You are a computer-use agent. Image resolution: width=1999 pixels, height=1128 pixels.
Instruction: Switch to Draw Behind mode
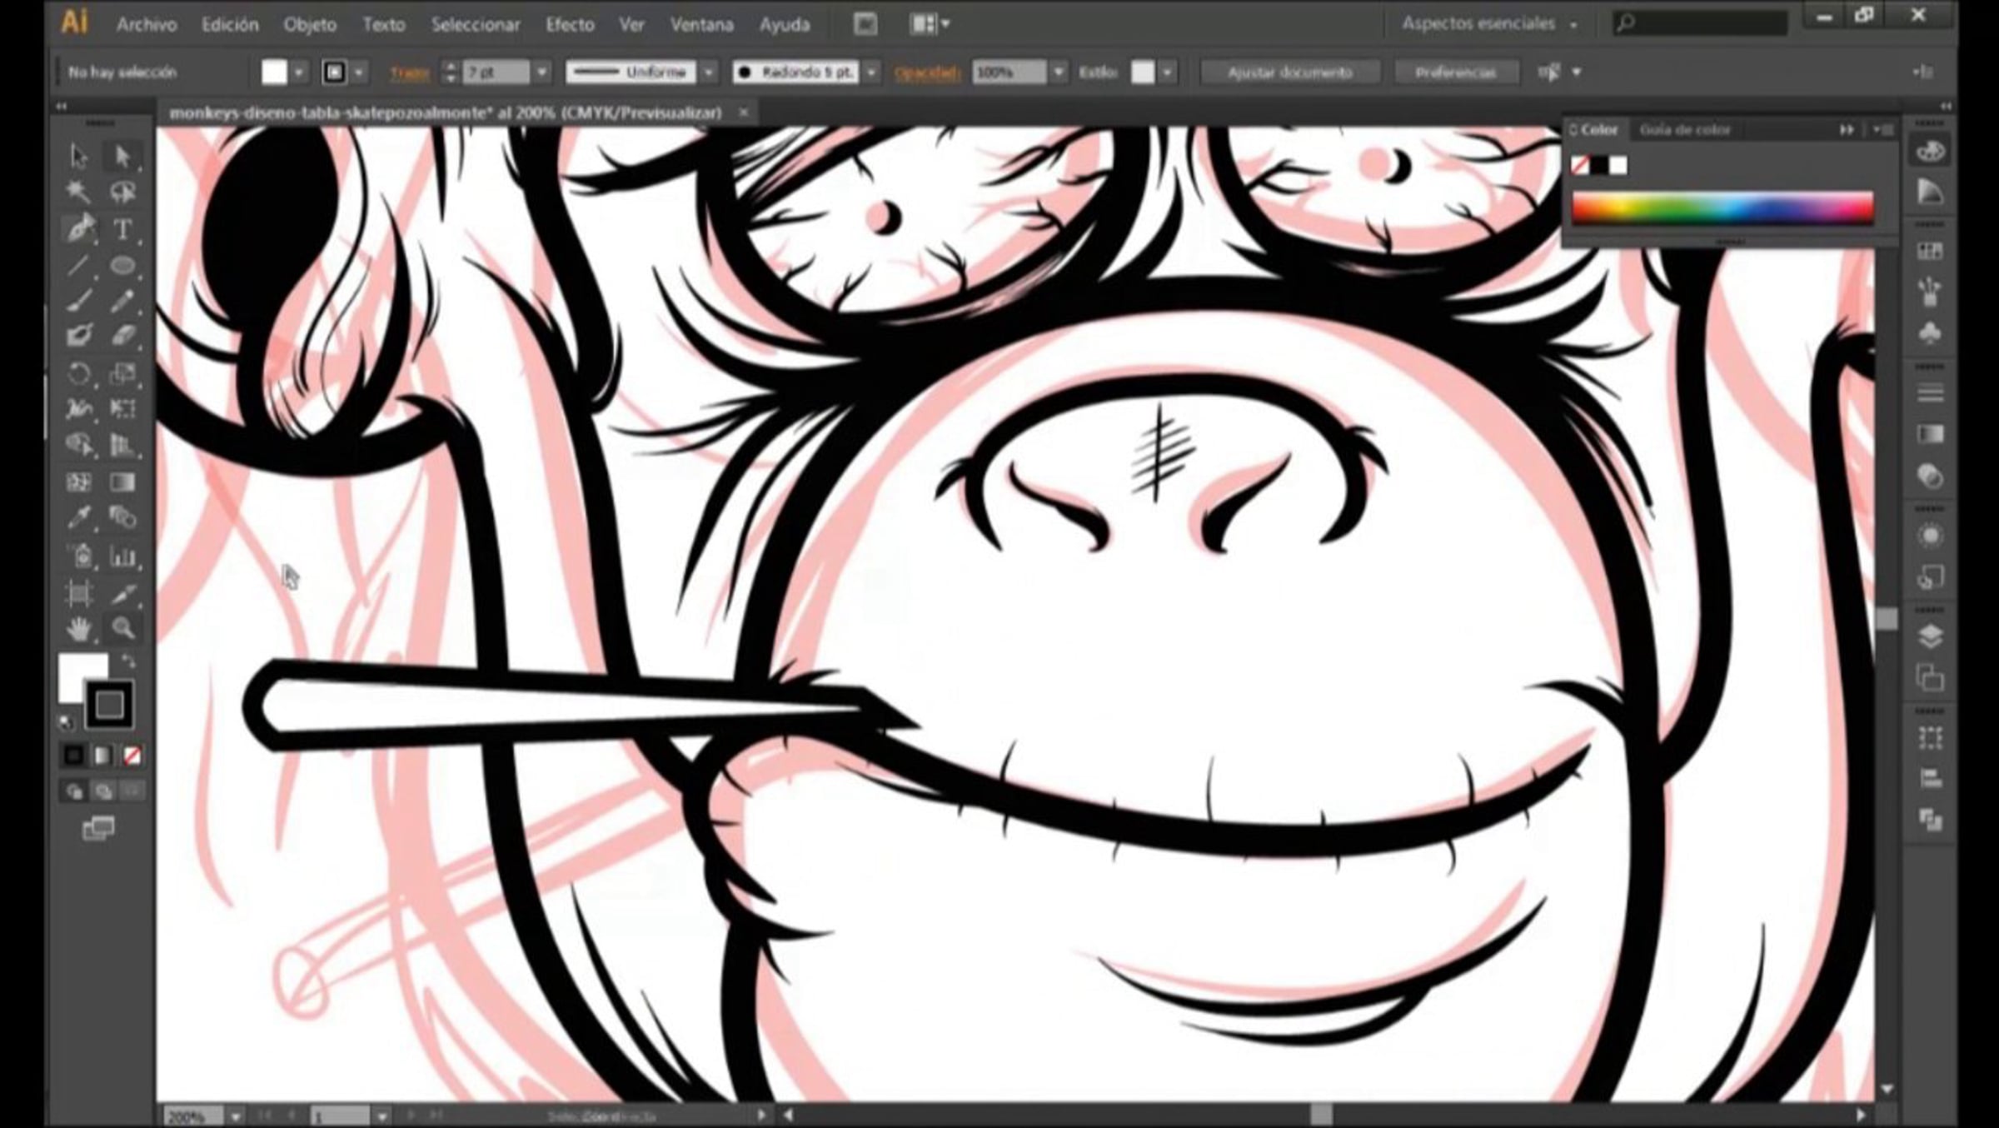click(103, 791)
